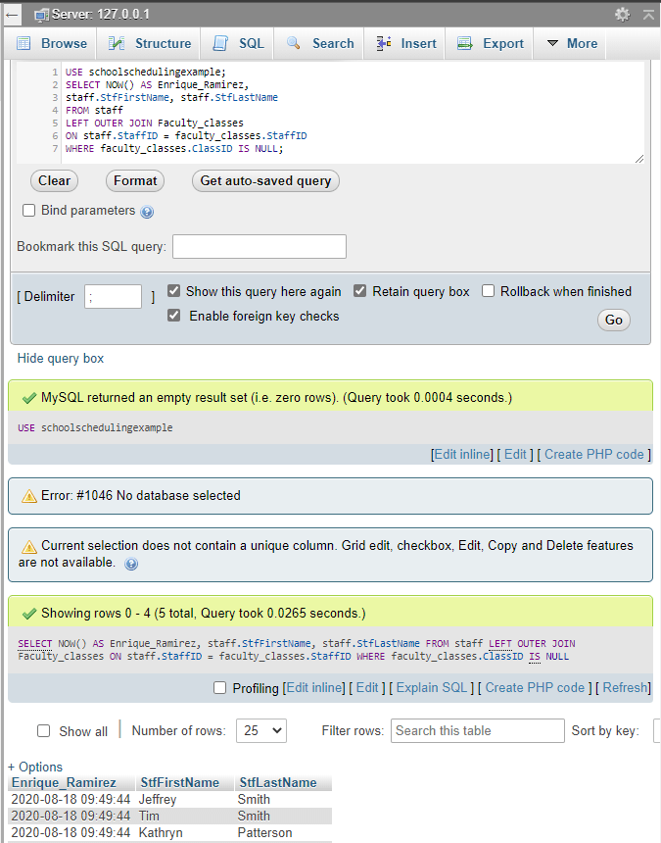This screenshot has height=843, width=661.
Task: Open help icon after unique column warning
Action: point(131,564)
